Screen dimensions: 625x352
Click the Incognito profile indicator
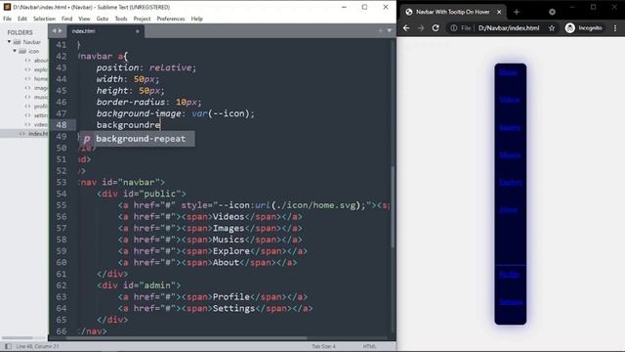[x=584, y=28]
